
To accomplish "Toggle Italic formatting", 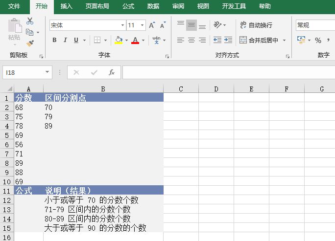I will pyautogui.click(x=65, y=40).
